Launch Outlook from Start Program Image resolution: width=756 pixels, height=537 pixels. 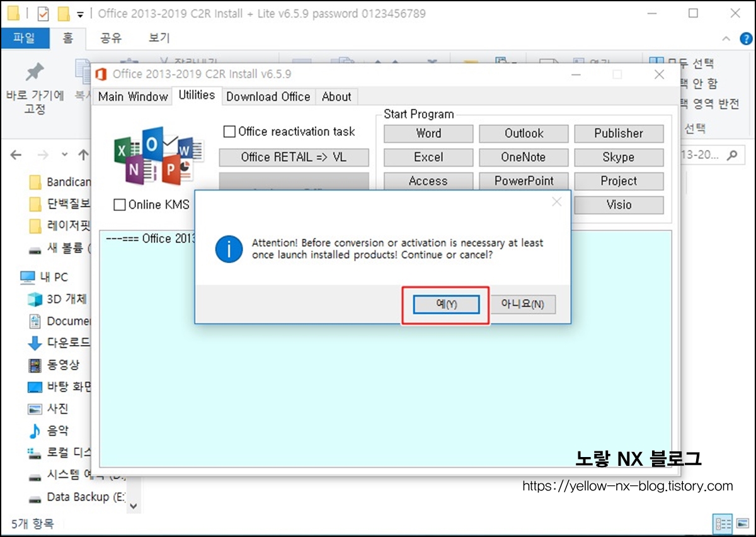pos(524,133)
